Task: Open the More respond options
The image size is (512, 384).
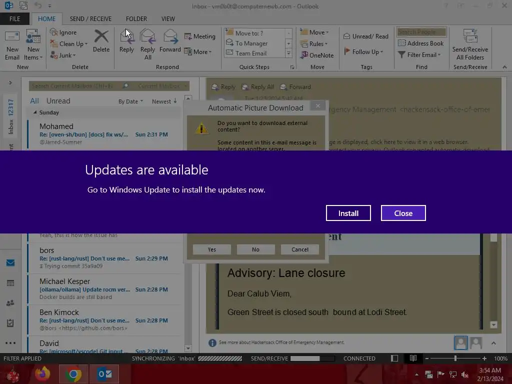Action: coord(198,51)
